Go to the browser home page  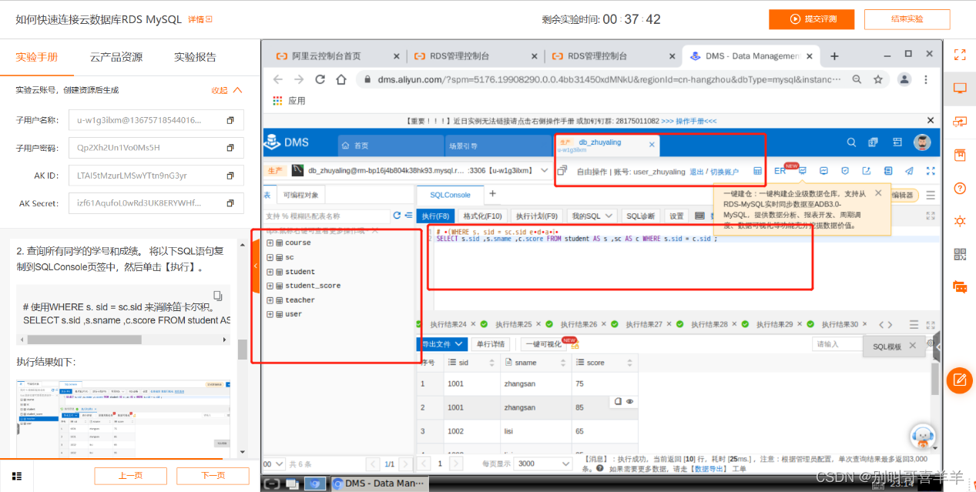341,79
